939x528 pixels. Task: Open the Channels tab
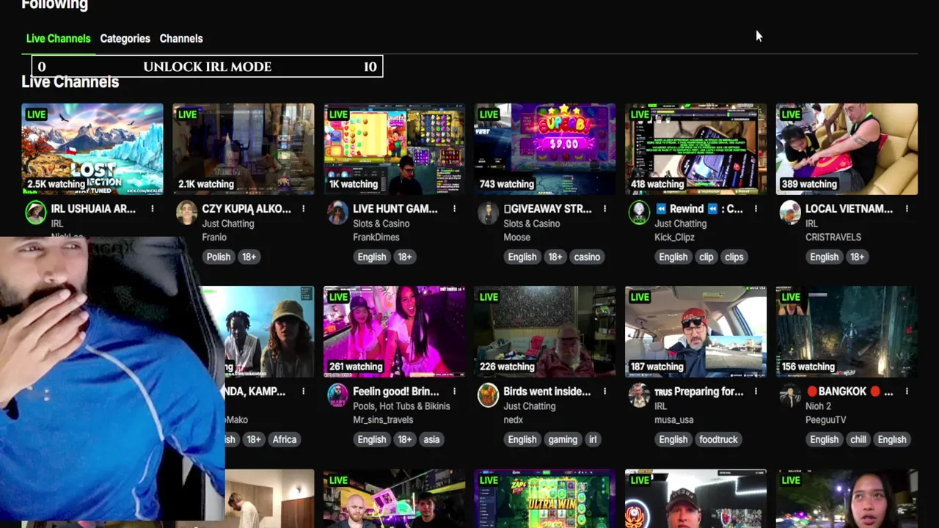[181, 38]
